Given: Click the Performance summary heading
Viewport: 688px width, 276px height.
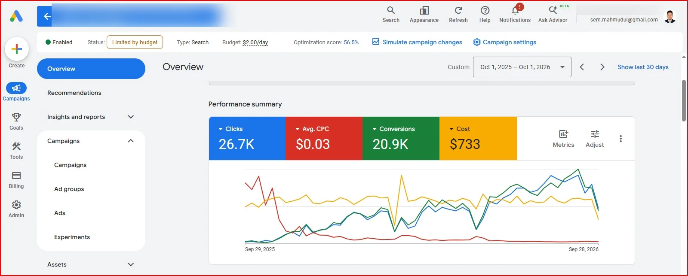Looking at the screenshot, I should coord(245,104).
